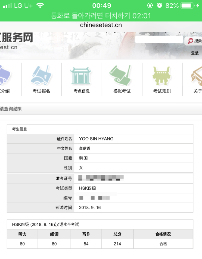Tap the cellular signal bars icon
This screenshot has width=202, height=259.
tap(8, 5)
